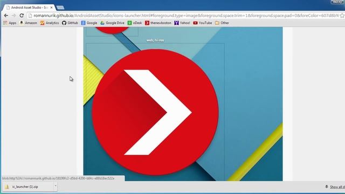
Task: Go back with the browser back arrow
Action: tap(6, 16)
